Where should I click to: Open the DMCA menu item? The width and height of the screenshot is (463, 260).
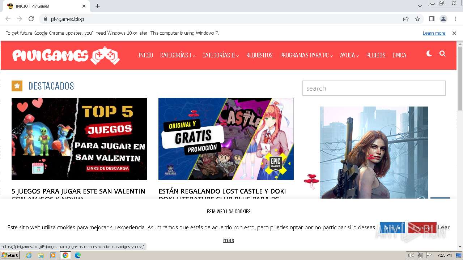(399, 55)
